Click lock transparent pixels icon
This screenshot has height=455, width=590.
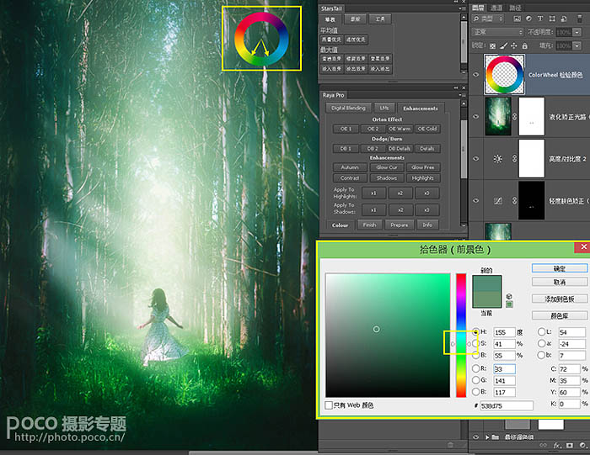(x=492, y=45)
